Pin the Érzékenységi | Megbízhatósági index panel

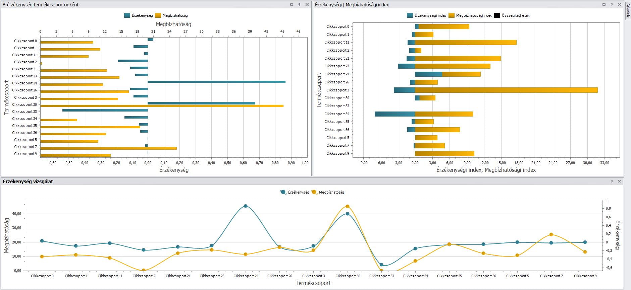(x=612, y=5)
